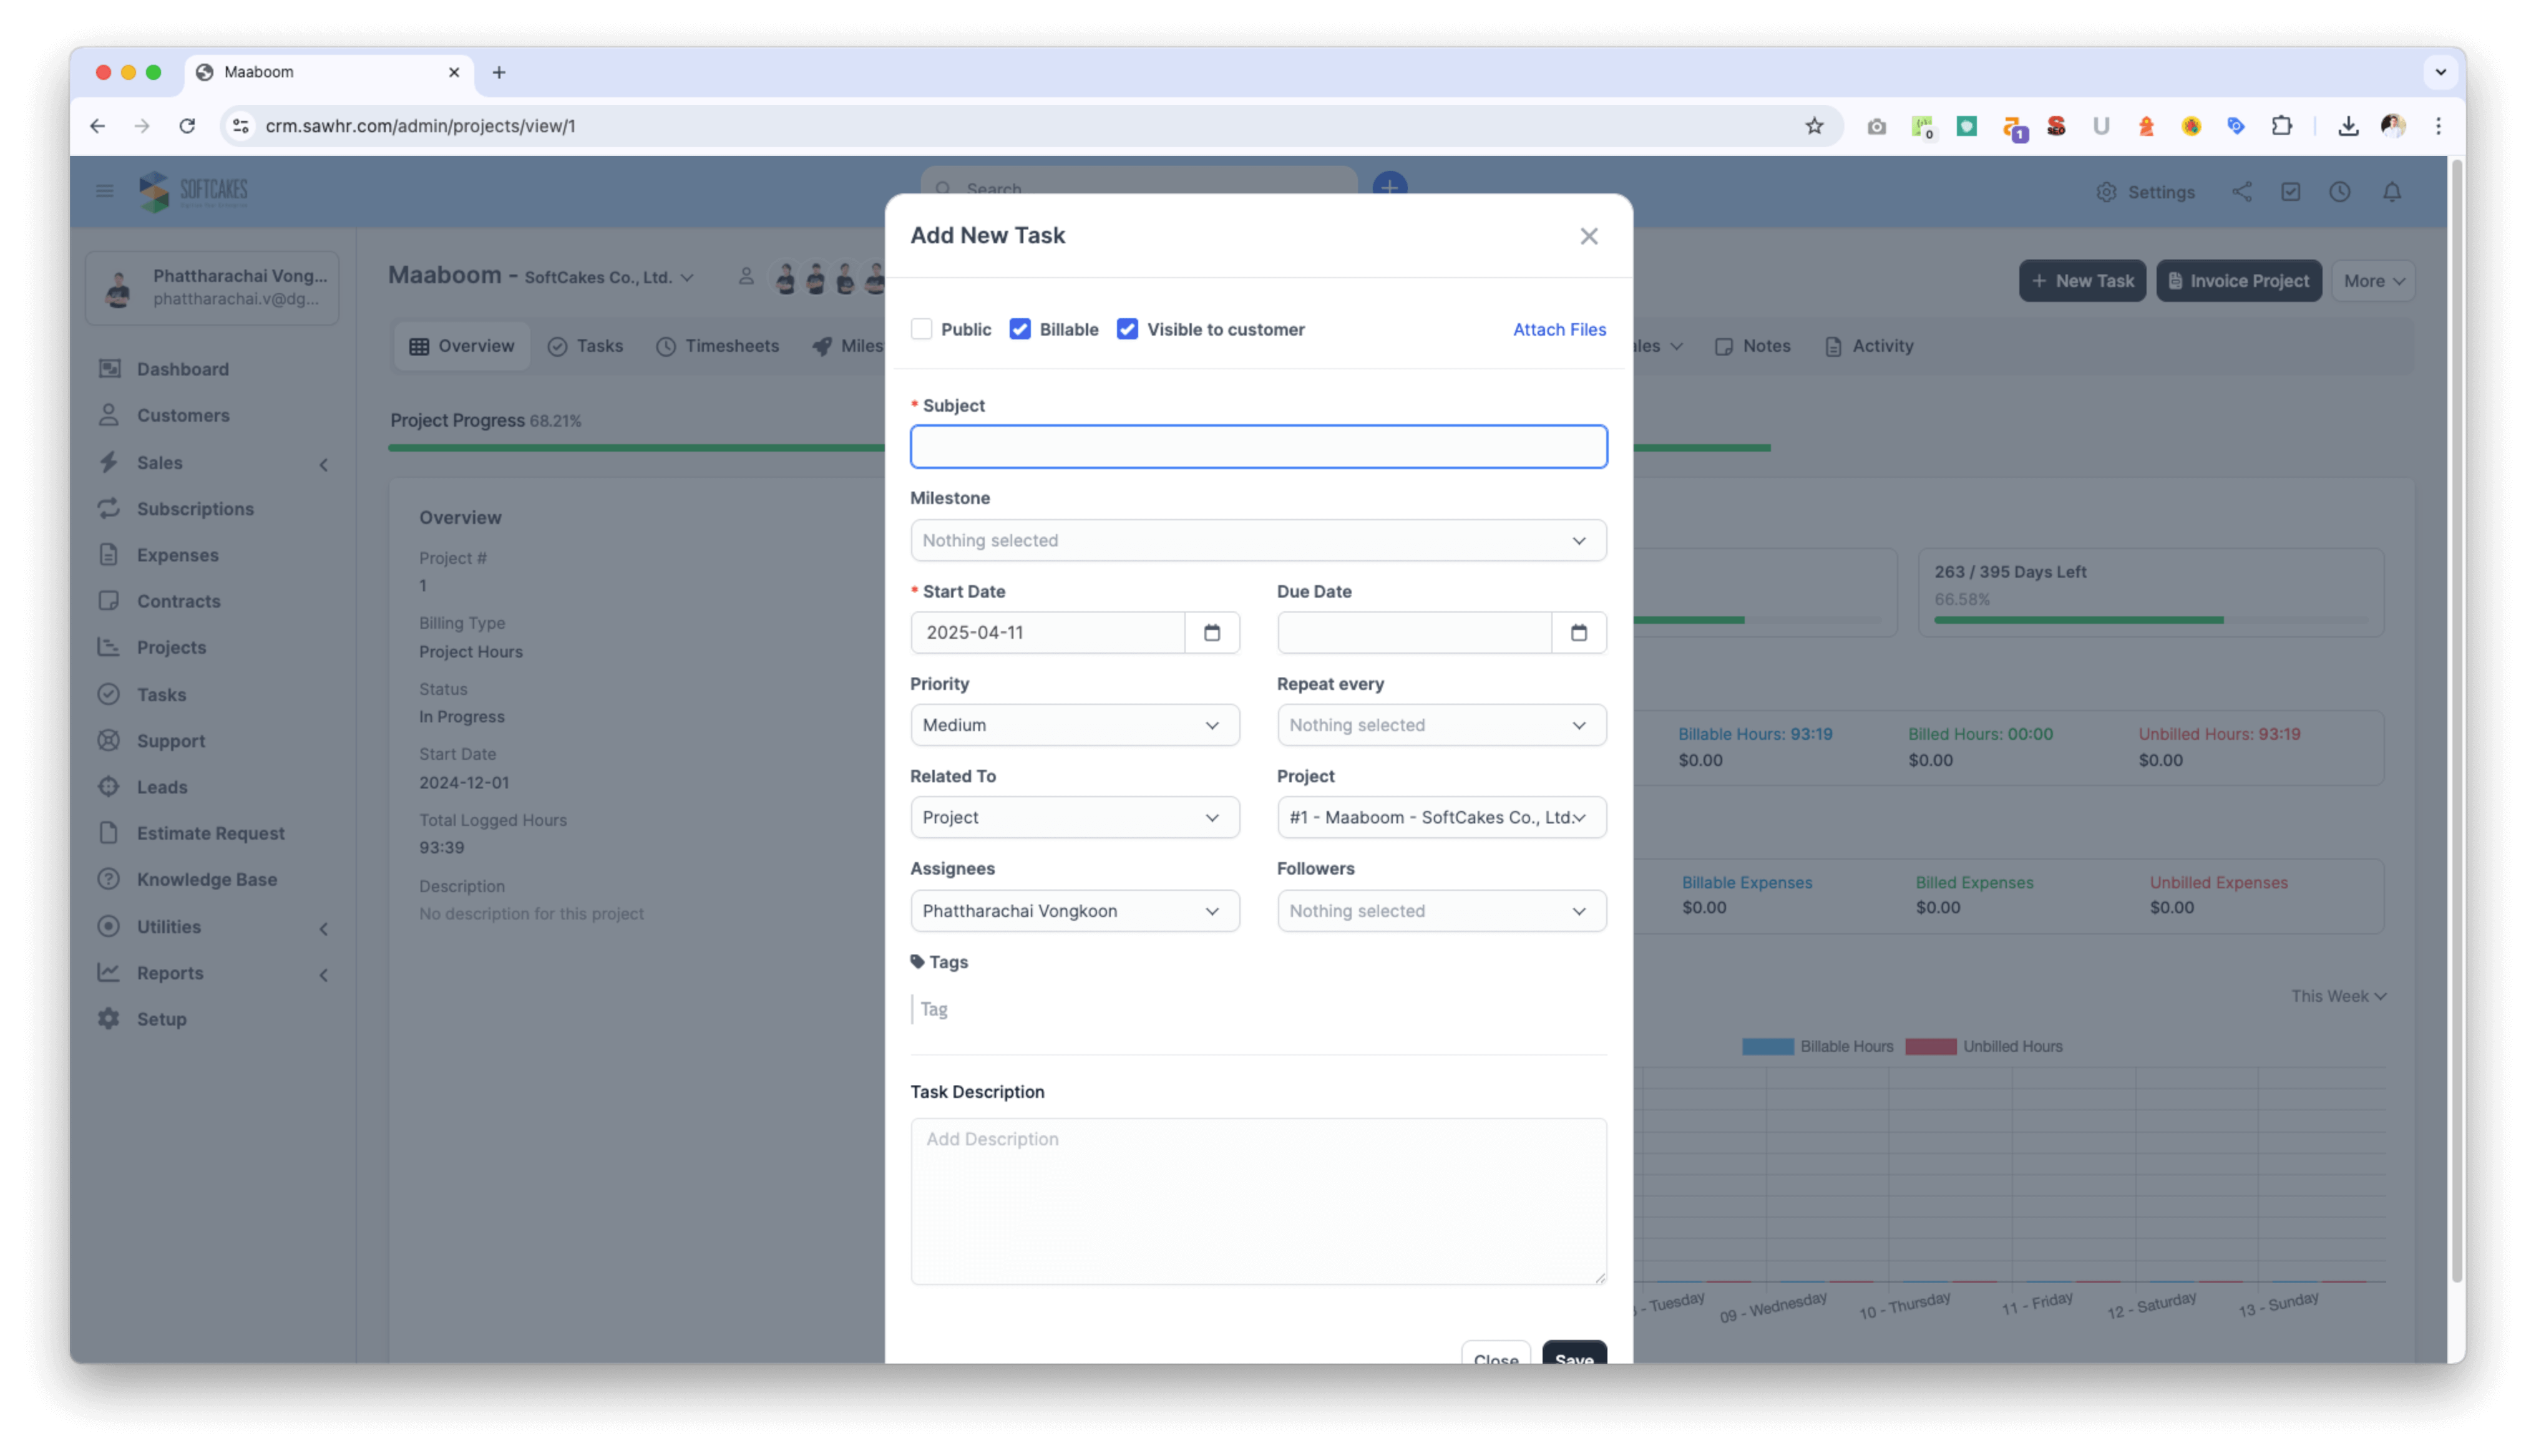Click the site information icon in address bar

(240, 126)
